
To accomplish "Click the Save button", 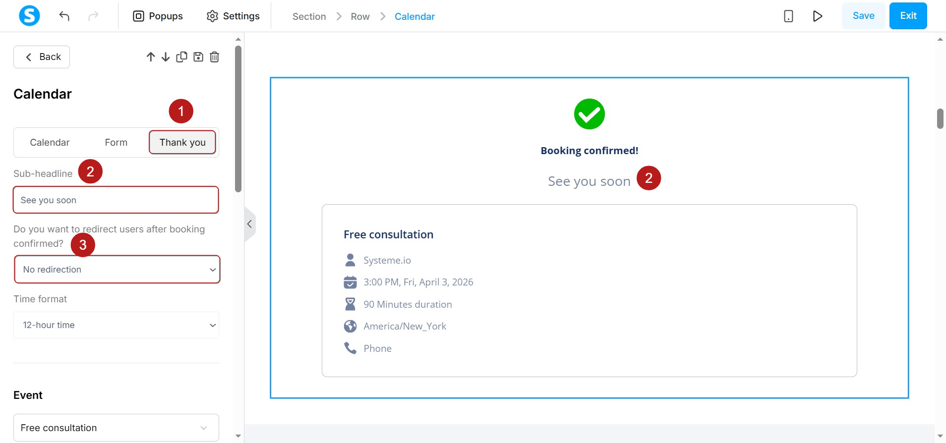I will 863,16.
